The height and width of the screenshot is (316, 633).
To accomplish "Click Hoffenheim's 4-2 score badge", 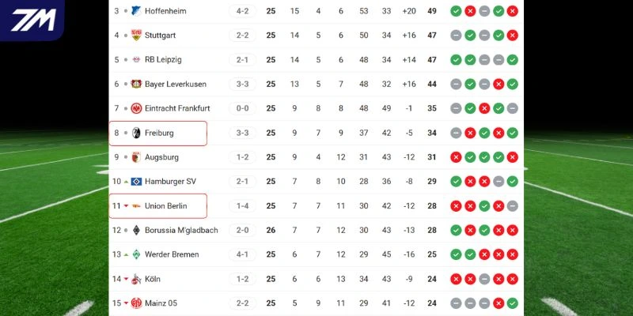I will [242, 11].
